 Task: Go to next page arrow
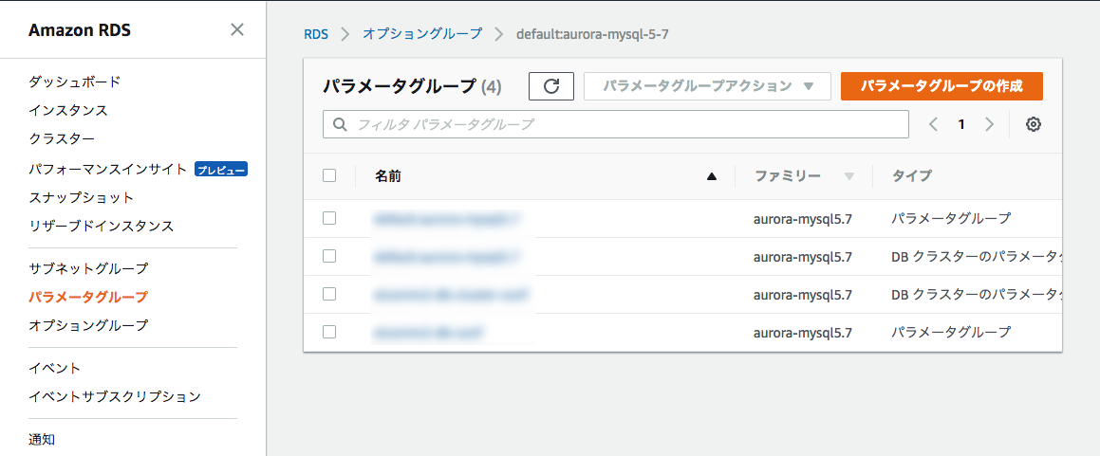point(989,125)
